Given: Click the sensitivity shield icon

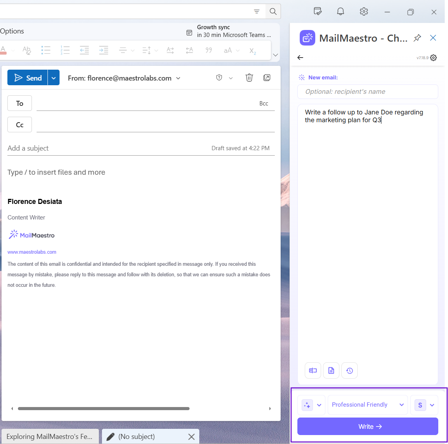Looking at the screenshot, I should tap(219, 78).
